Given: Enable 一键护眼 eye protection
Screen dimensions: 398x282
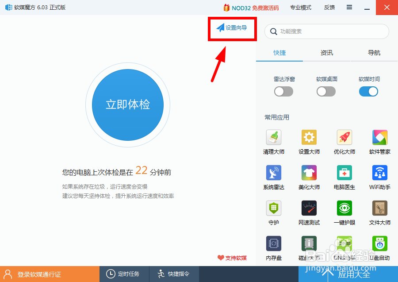Looking at the screenshot, I should tap(344, 212).
